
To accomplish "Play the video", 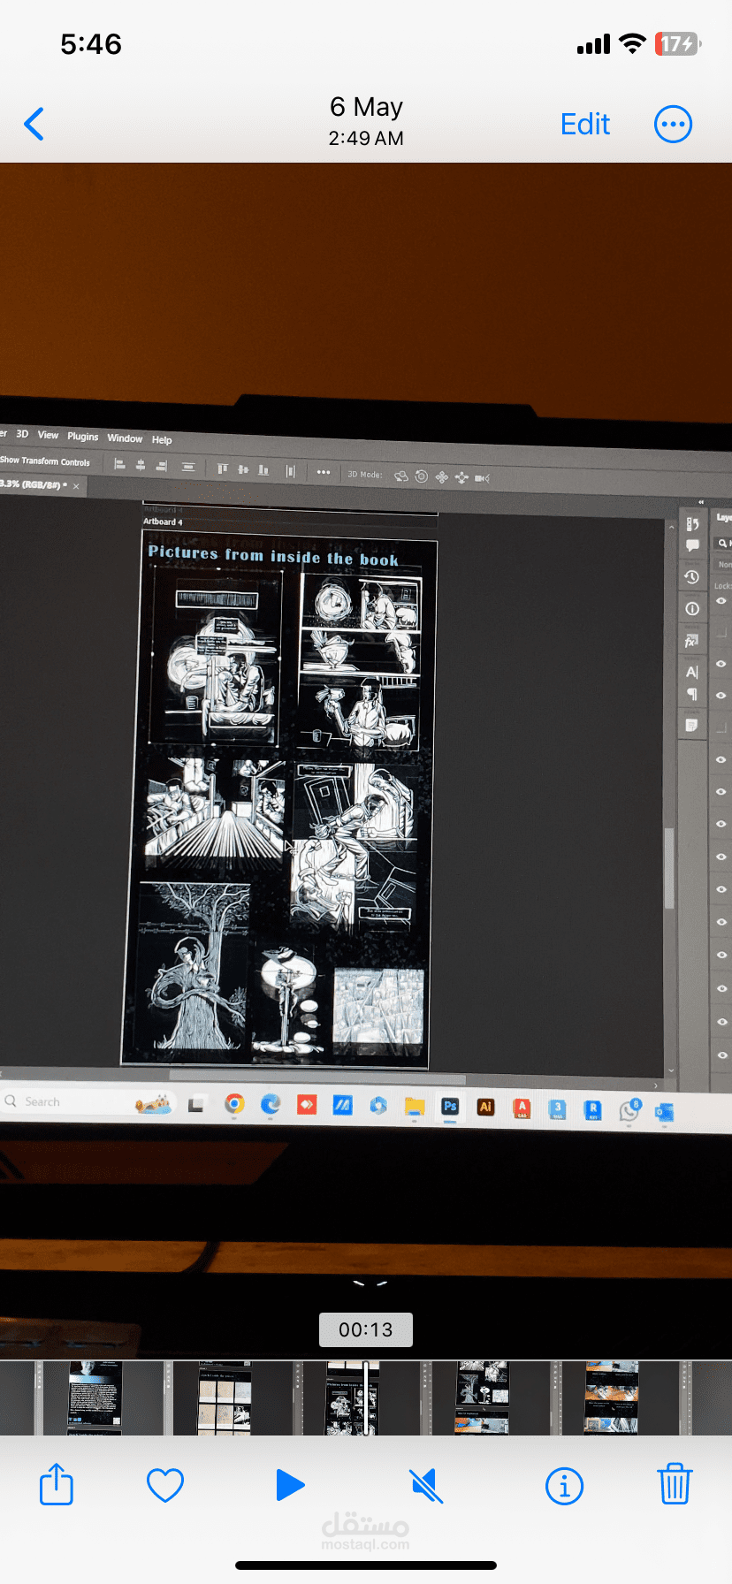I will (x=289, y=1485).
